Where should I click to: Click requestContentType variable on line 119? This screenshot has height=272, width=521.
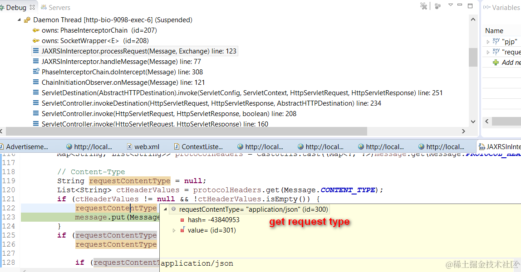(x=130, y=181)
